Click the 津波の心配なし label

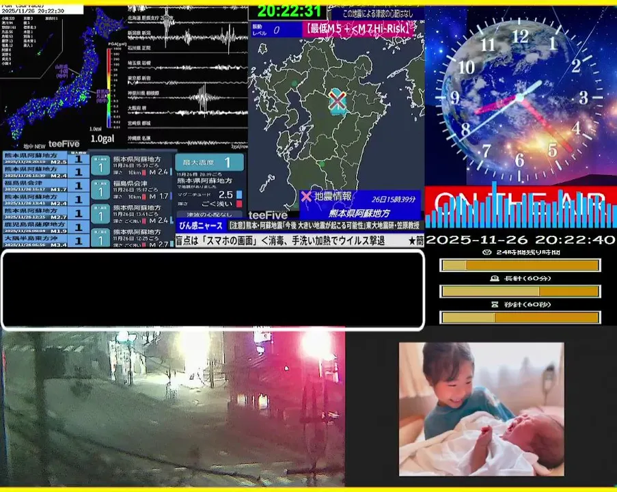point(209,215)
